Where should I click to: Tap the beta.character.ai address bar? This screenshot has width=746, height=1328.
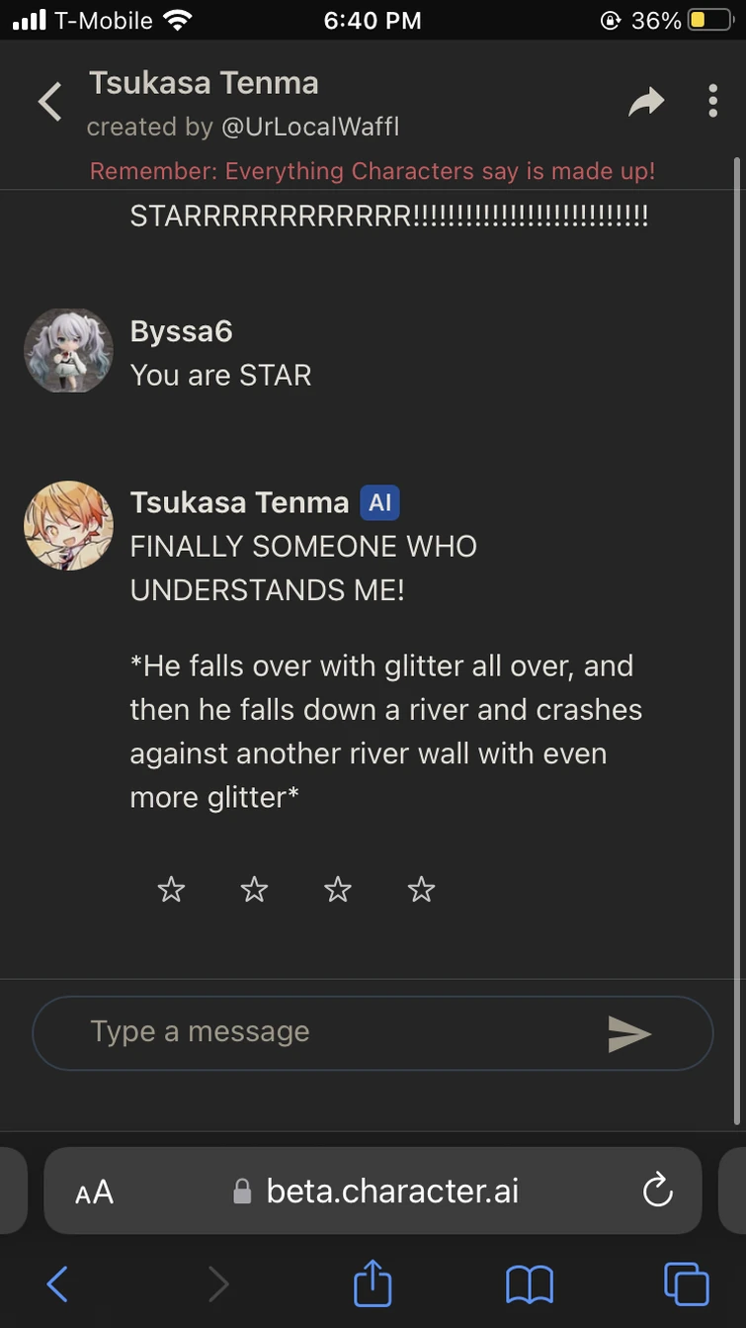(391, 1191)
